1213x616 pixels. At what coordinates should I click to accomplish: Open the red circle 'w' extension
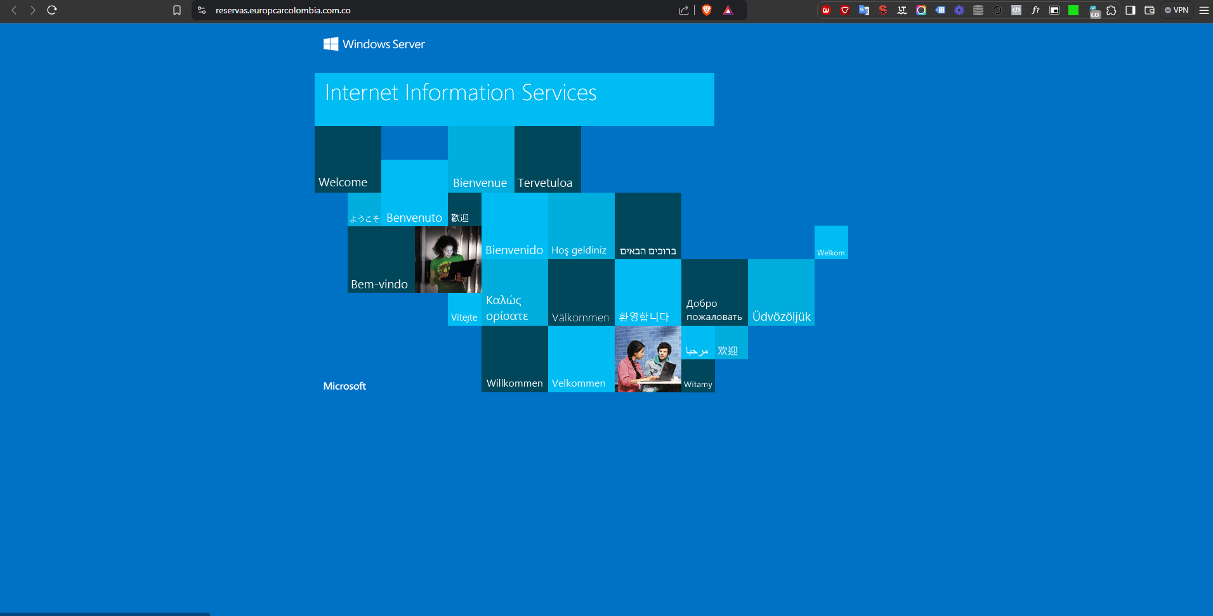pyautogui.click(x=826, y=10)
